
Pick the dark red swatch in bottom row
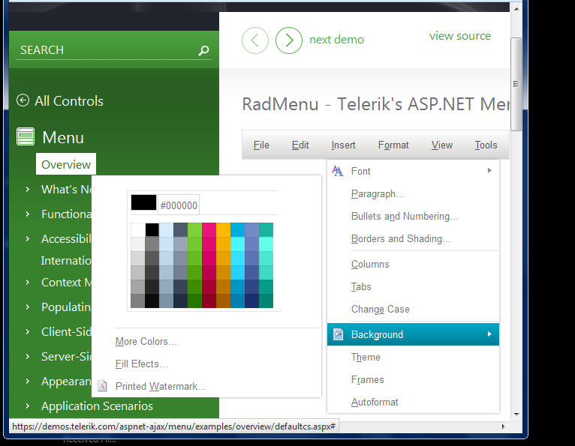pos(209,301)
